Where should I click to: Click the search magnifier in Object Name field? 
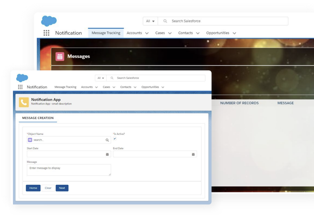107,140
